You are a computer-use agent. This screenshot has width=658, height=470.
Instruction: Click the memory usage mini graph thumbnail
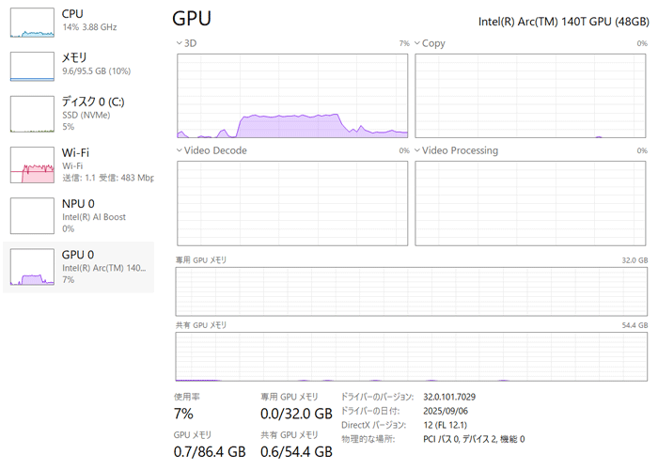point(32,65)
